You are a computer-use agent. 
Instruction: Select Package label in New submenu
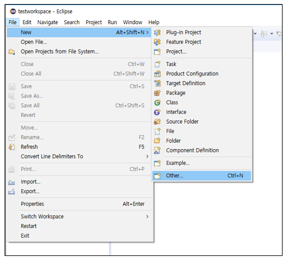(176, 93)
